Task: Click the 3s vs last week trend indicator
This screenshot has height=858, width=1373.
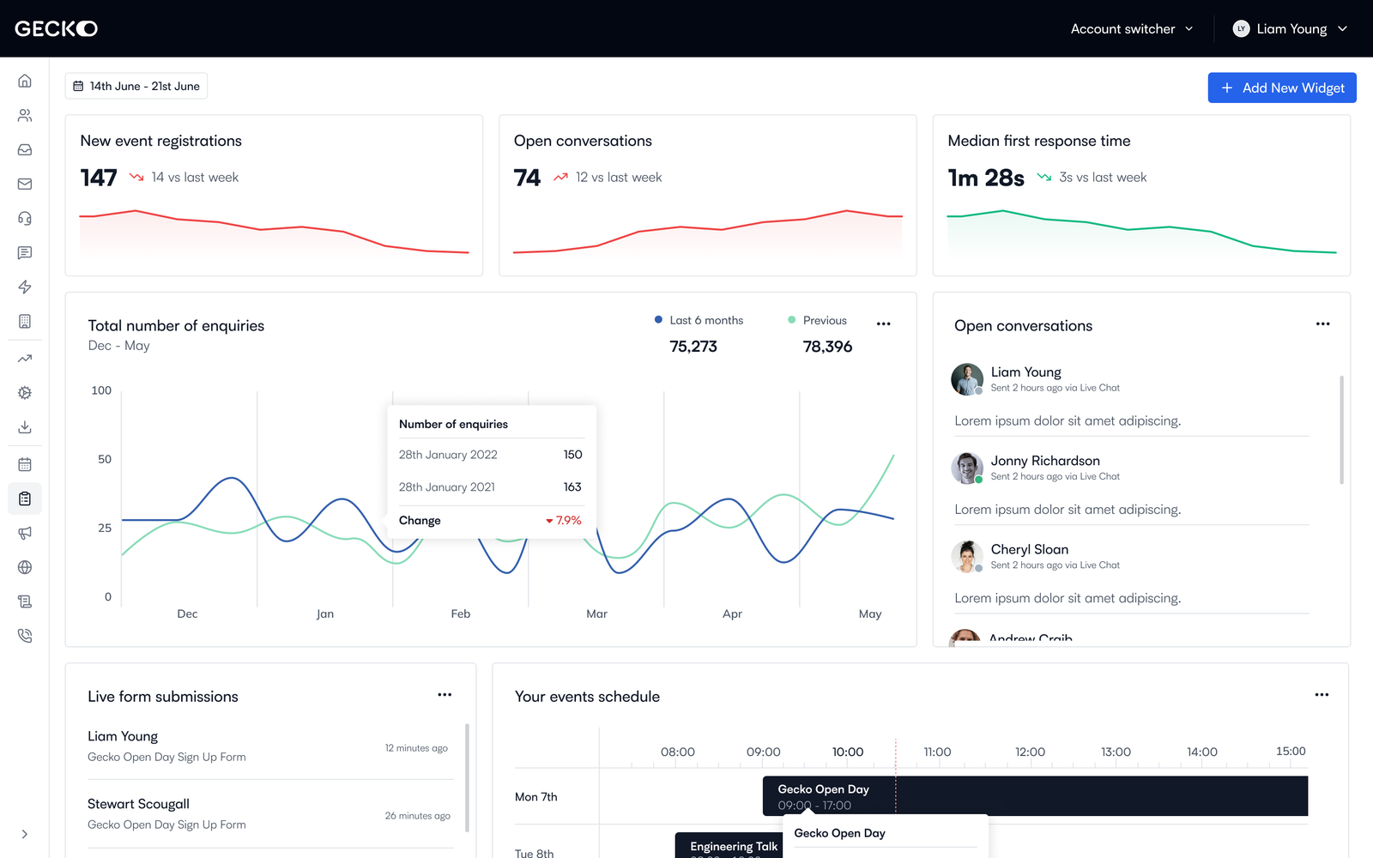Action: pyautogui.click(x=1092, y=178)
